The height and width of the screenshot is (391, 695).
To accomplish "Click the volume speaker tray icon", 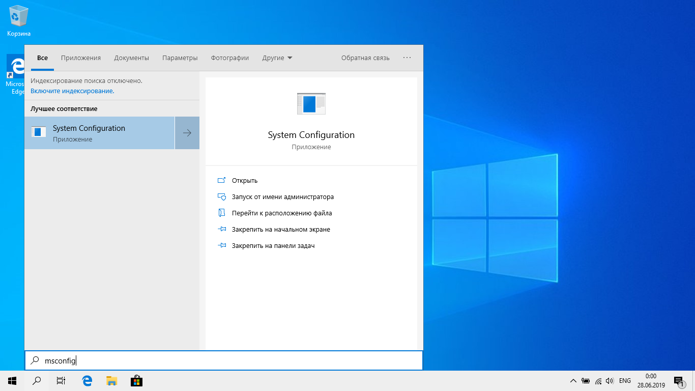I will 610,380.
